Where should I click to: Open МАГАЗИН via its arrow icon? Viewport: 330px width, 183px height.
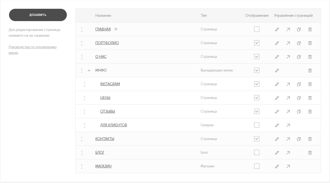(288, 166)
